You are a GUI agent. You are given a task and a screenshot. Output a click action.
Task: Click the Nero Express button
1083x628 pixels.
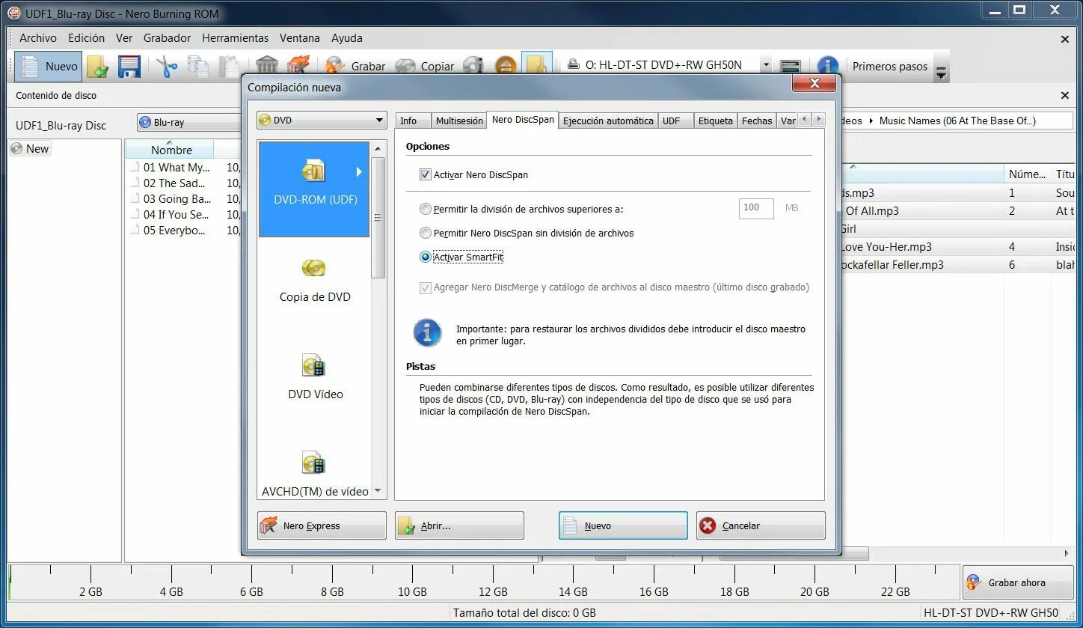pyautogui.click(x=322, y=525)
